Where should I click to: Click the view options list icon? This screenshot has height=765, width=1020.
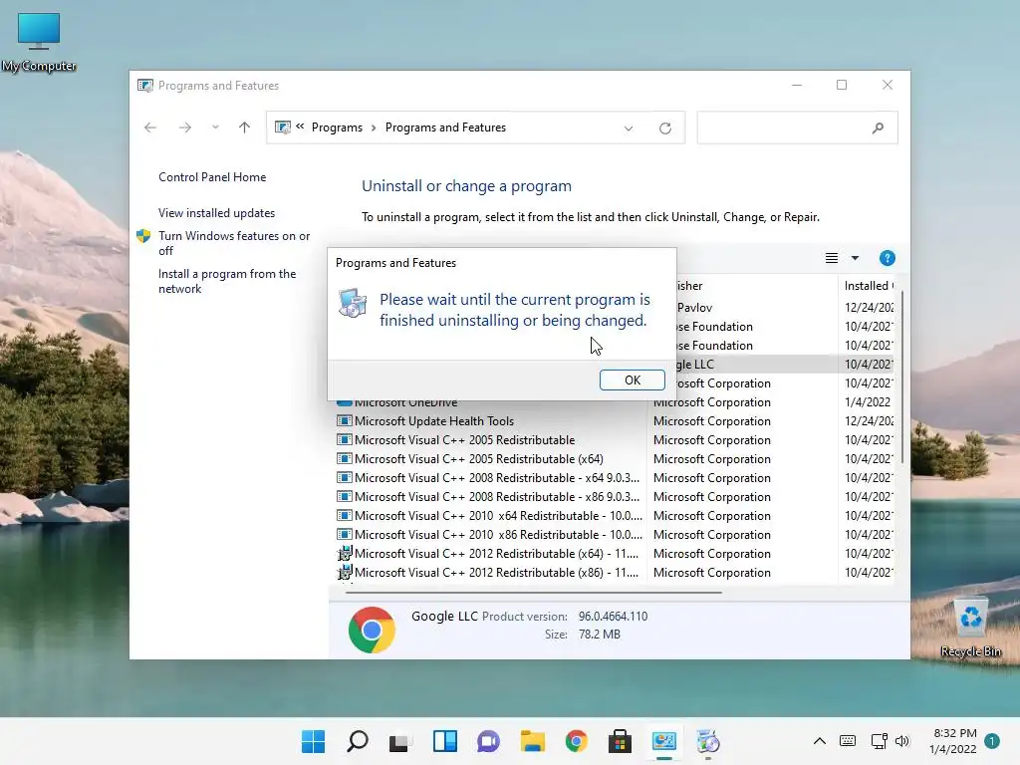click(832, 258)
